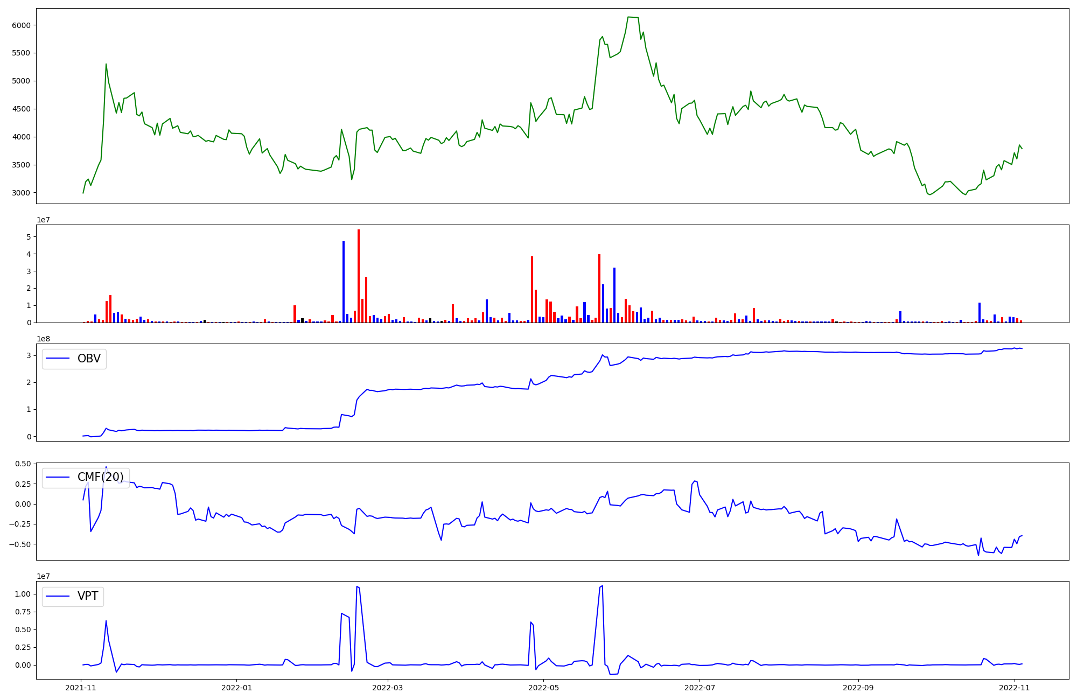Click the 1e8 exponent label above OBV chart
Image resolution: width=1077 pixels, height=700 pixels.
pyautogui.click(x=43, y=339)
